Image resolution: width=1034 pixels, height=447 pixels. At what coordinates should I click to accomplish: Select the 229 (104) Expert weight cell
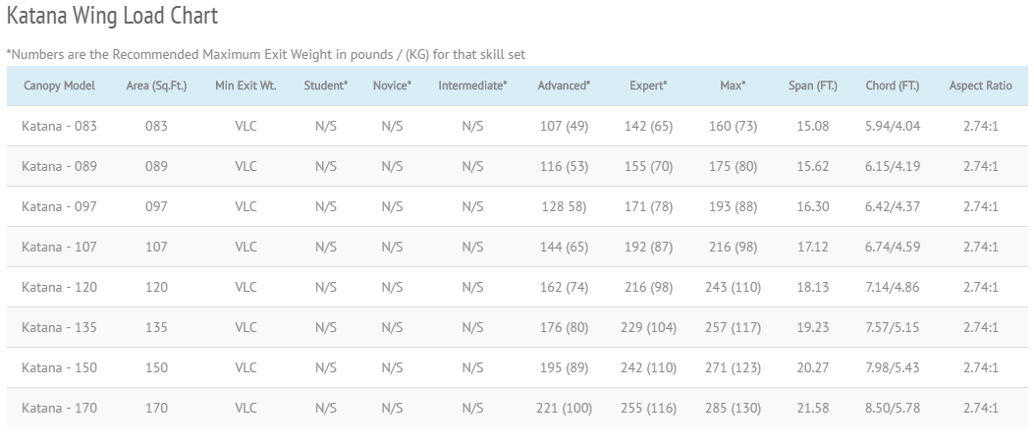tap(648, 327)
